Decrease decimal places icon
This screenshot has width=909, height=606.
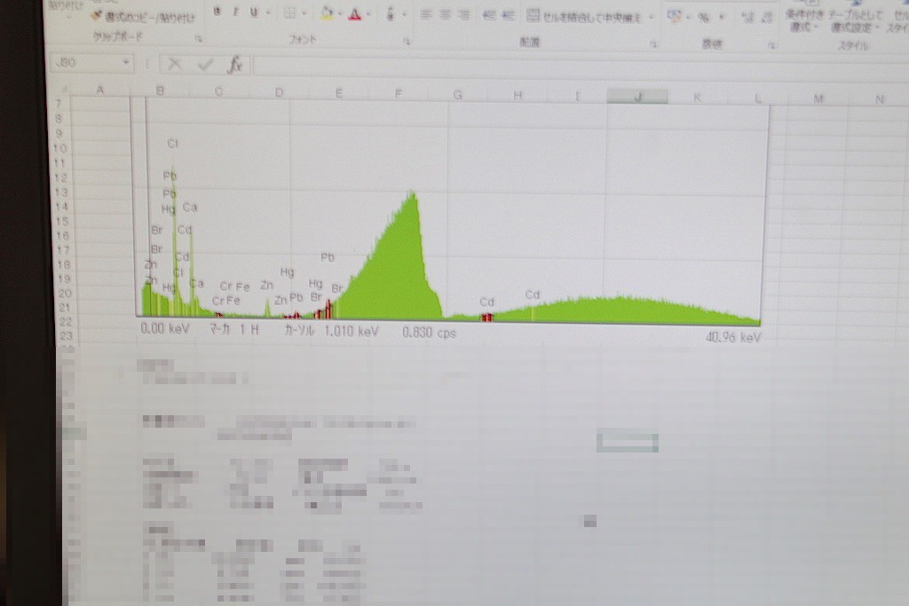(766, 18)
